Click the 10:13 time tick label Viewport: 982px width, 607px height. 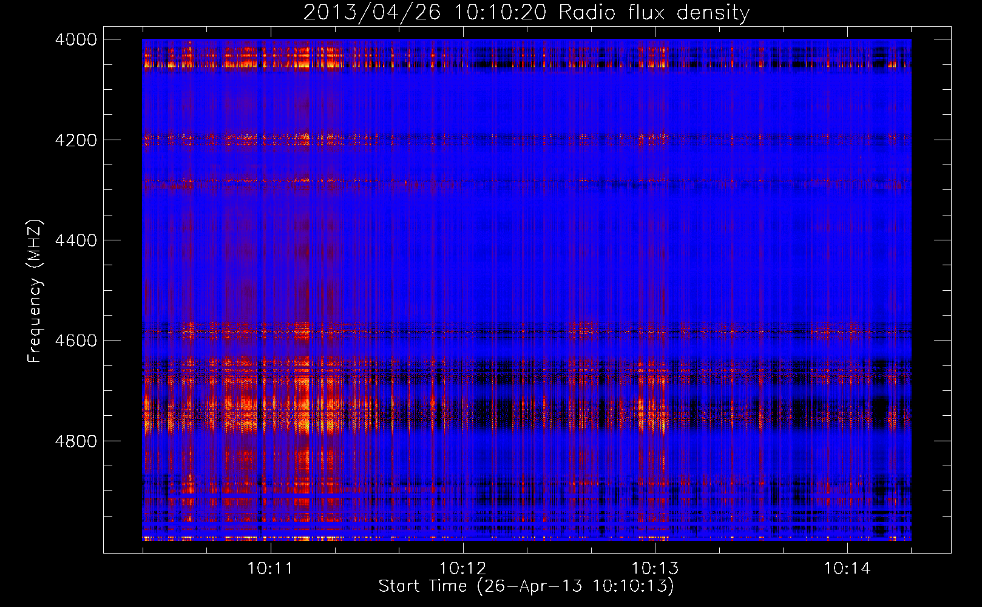click(655, 569)
